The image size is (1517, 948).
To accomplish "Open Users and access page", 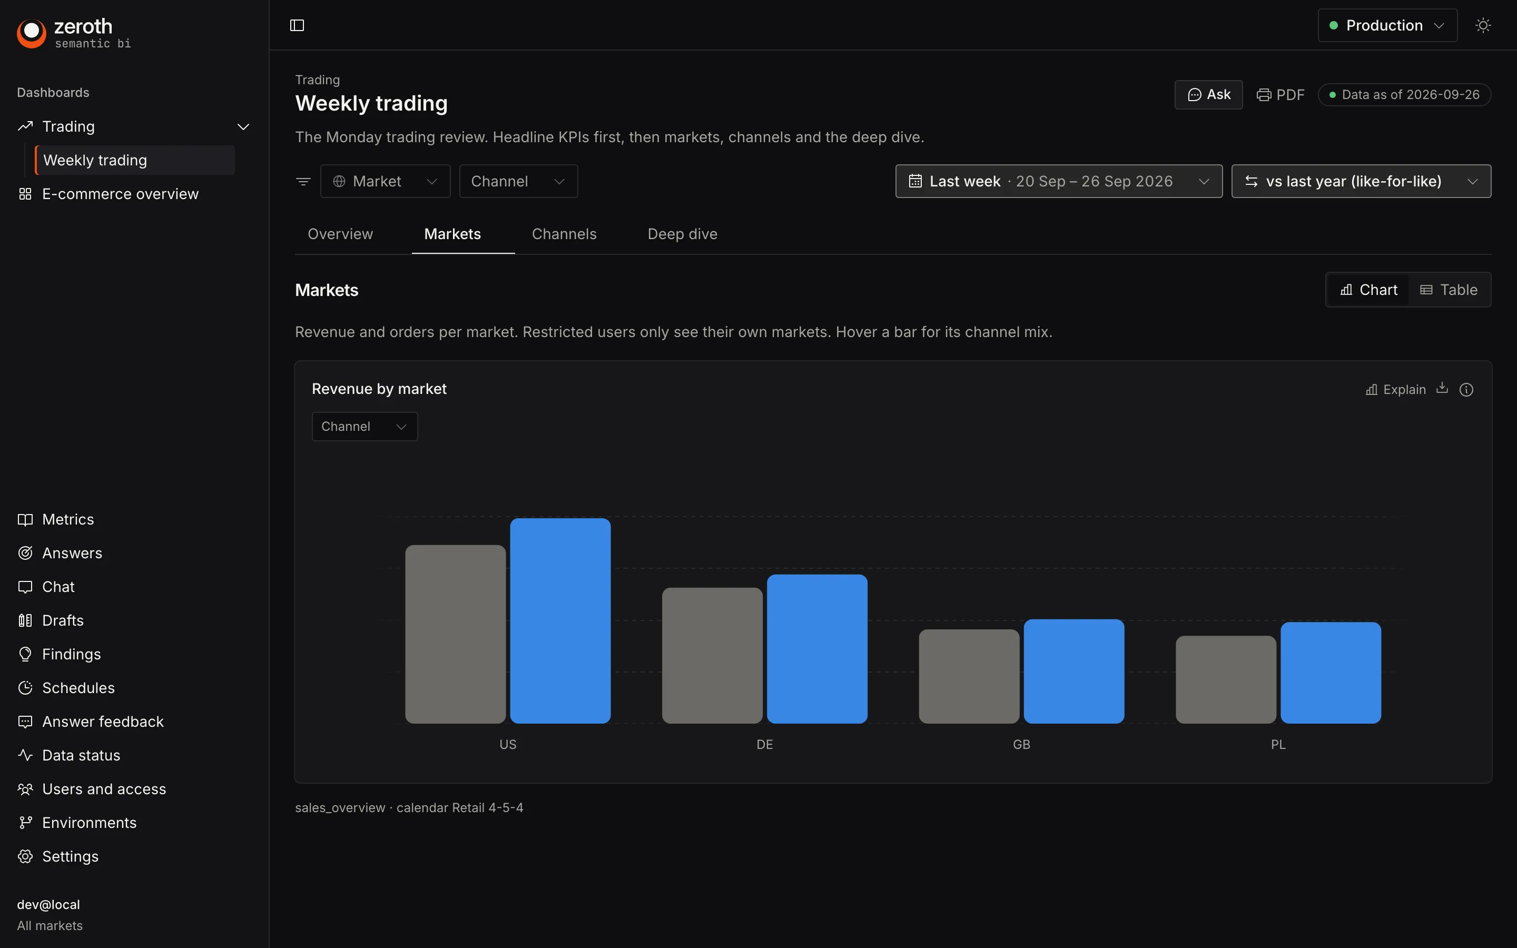I will coord(134,789).
